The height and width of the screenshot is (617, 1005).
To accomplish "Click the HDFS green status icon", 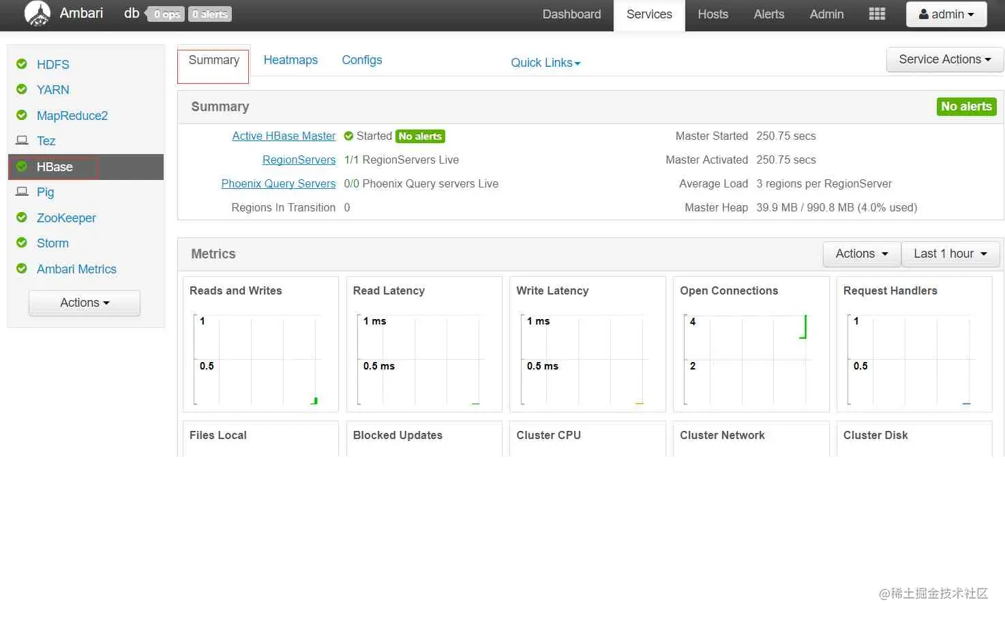I will (22, 64).
